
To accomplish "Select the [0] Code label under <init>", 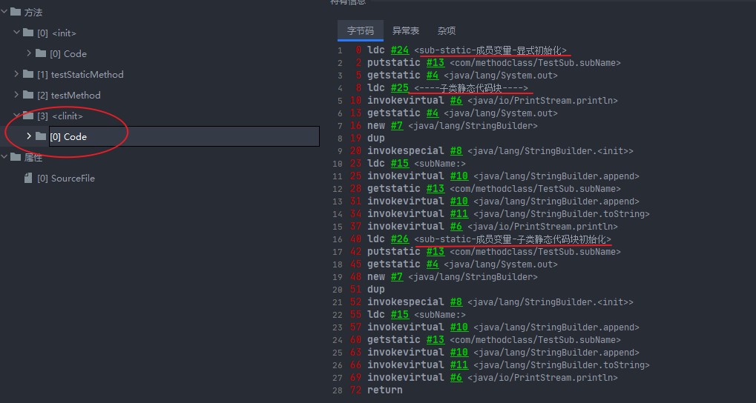I will [68, 54].
